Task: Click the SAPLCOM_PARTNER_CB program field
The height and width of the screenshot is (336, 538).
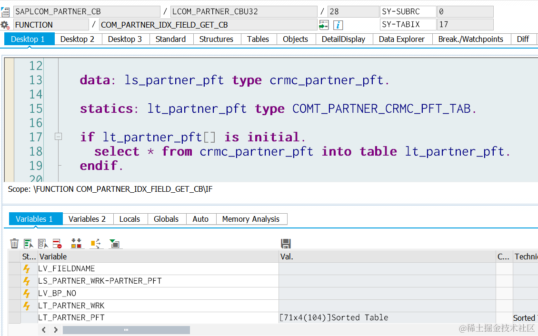Action: click(87, 11)
